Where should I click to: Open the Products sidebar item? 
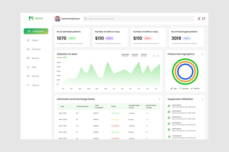tap(34, 49)
